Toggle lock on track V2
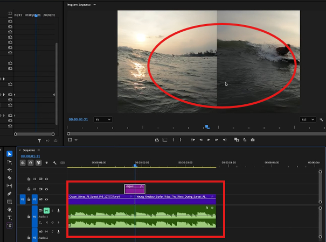Screen dimensions: 326x242 [x=29, y=189]
